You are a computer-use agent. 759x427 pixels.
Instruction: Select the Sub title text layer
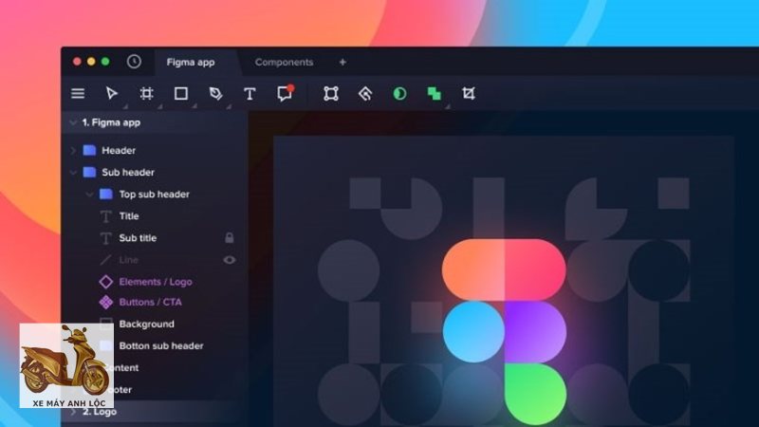[x=138, y=238]
